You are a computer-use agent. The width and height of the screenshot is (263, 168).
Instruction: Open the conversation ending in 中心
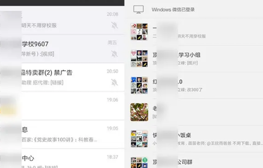[62, 158]
